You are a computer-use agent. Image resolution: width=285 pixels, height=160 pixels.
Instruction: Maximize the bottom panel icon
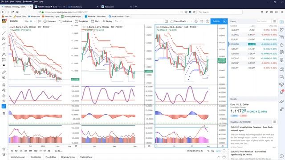224,157
